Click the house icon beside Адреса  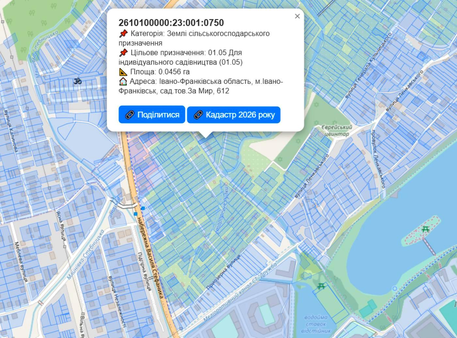[123, 81]
